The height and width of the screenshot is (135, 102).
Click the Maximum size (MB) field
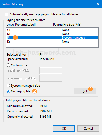click(51, 78)
